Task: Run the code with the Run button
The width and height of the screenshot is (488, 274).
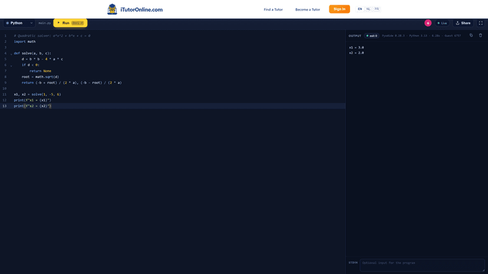Action: (x=70, y=23)
